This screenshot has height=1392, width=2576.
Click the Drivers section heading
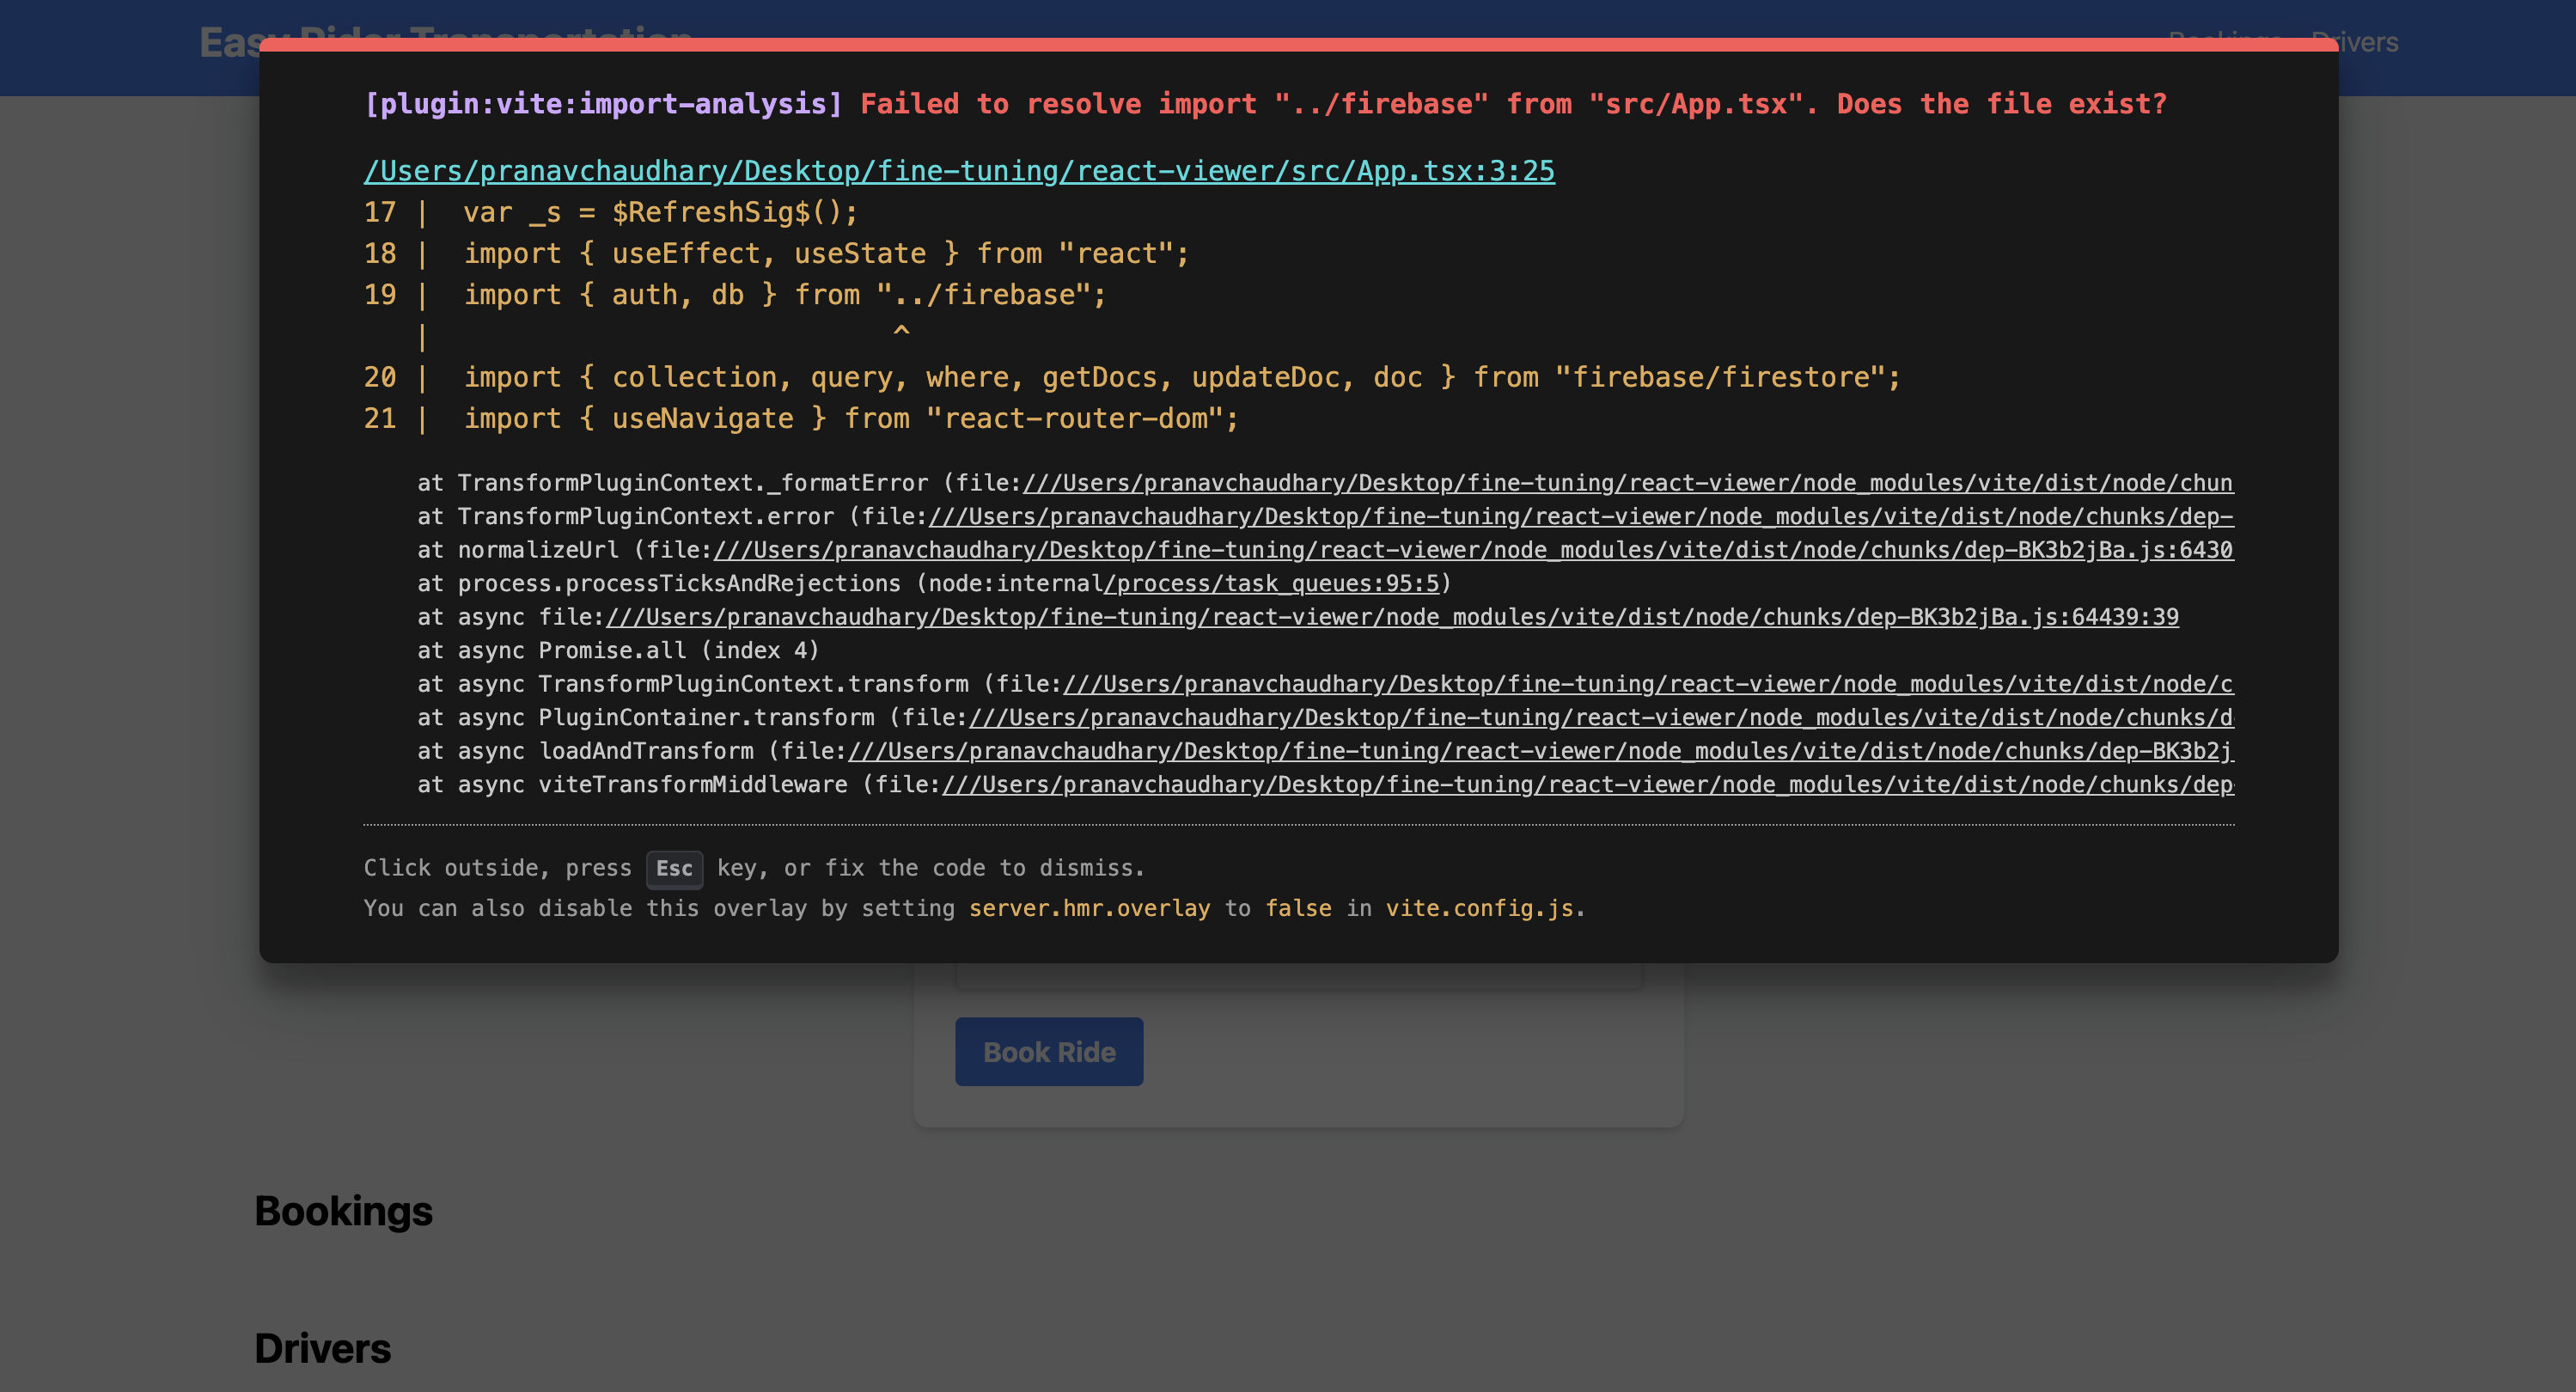click(322, 1348)
